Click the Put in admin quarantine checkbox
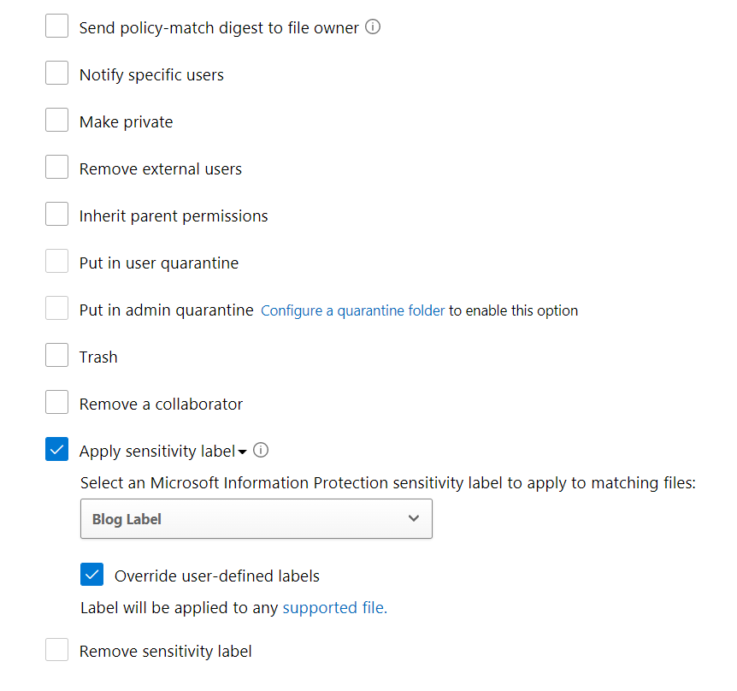This screenshot has width=737, height=691. click(x=56, y=309)
